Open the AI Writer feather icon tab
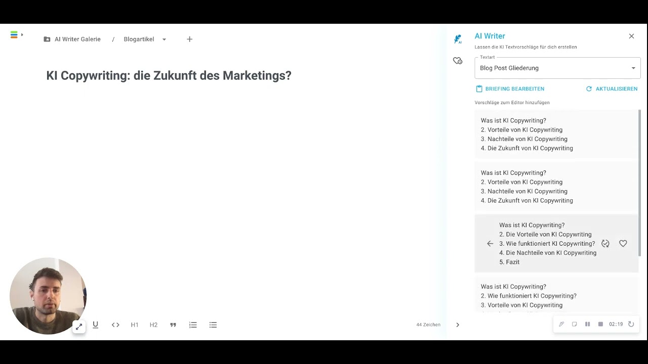Screen dimensions: 648x364 pos(458,39)
